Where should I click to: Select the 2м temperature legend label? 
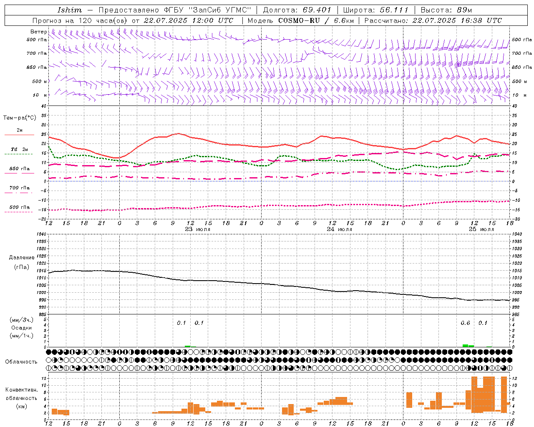[20, 131]
